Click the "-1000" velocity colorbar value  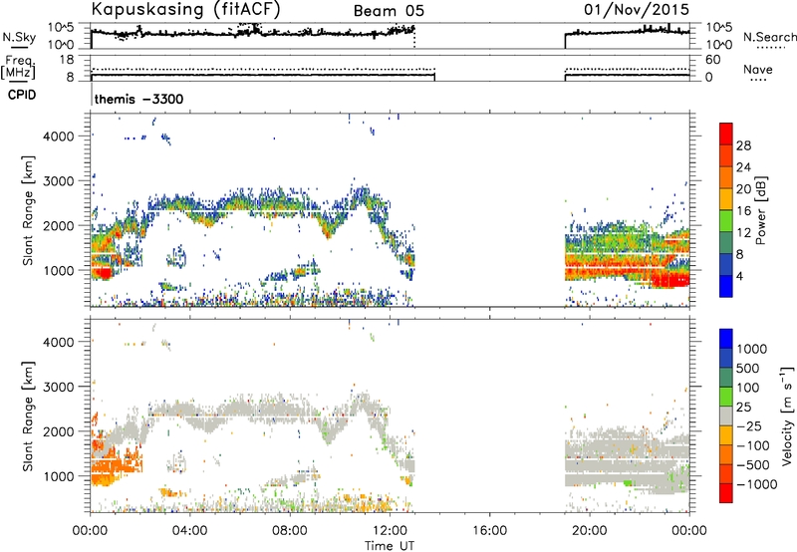pyautogui.click(x=757, y=484)
